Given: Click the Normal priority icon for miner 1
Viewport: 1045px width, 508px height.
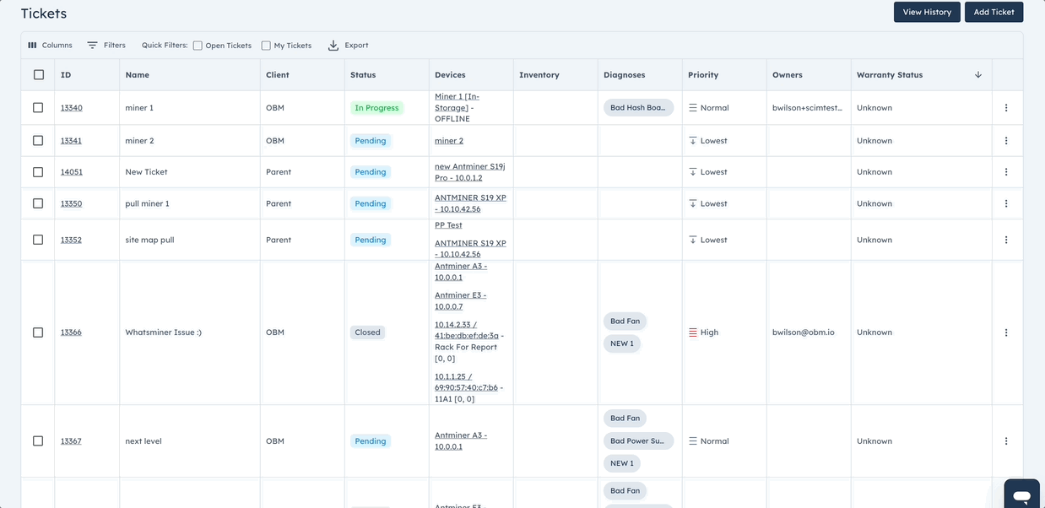Looking at the screenshot, I should click(693, 108).
